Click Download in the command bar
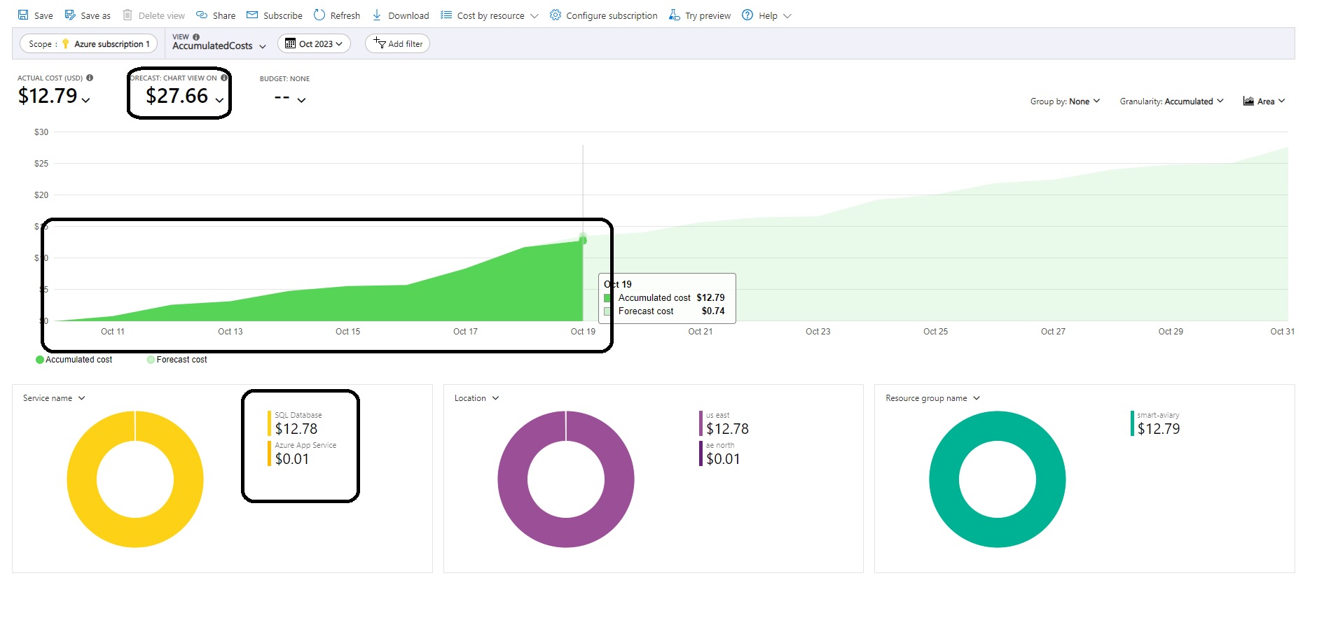This screenshot has height=627, width=1338. pos(401,15)
